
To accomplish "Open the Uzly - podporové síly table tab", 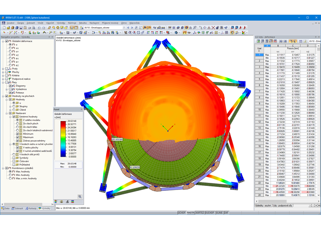I will pos(283,206).
